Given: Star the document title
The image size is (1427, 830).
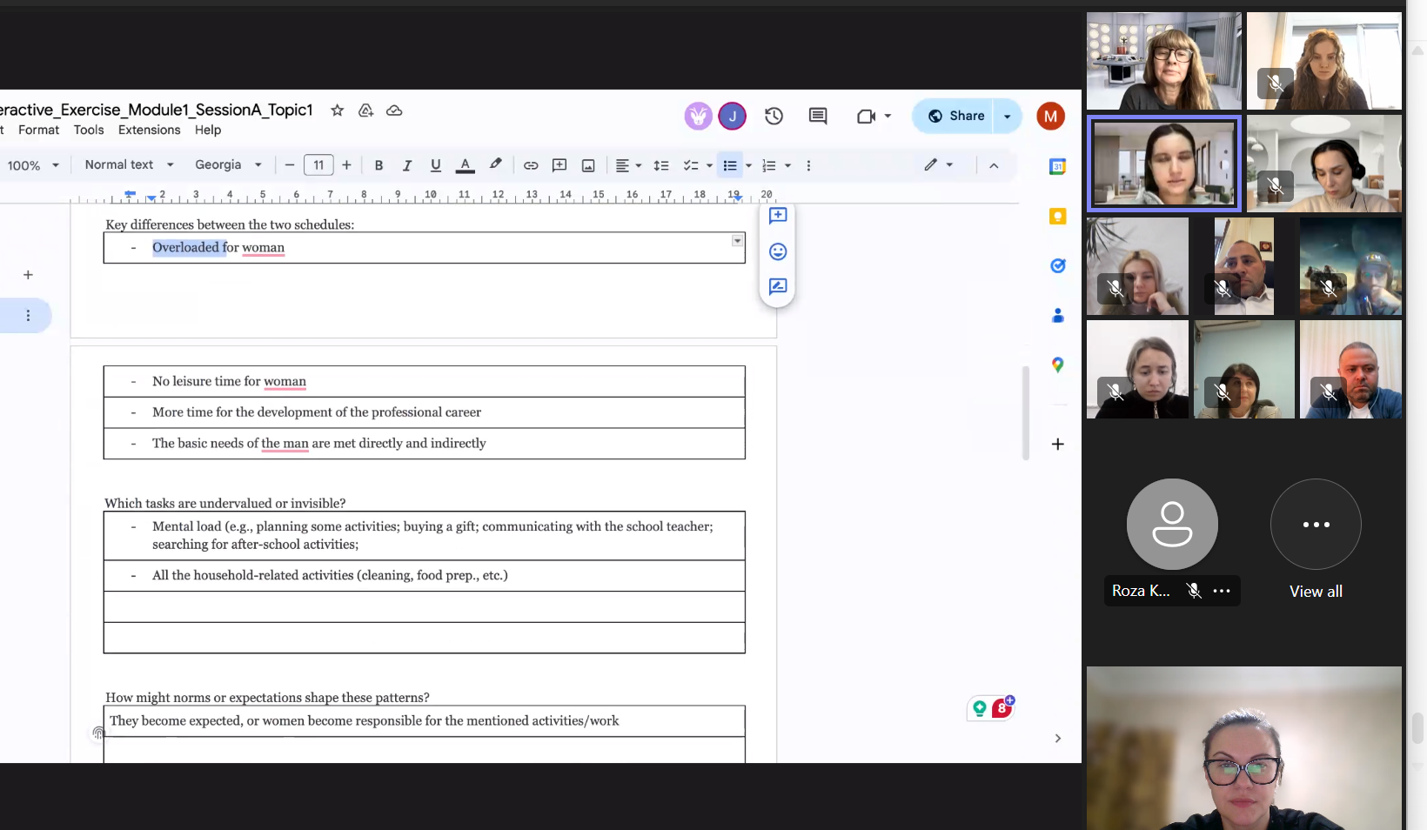Looking at the screenshot, I should pos(337,110).
